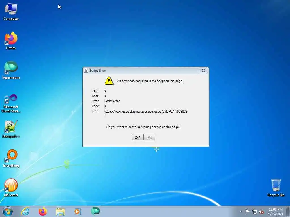Open Windows Explorer folder in taskbar
Screen dimensions: 290x217
click(x=60, y=211)
